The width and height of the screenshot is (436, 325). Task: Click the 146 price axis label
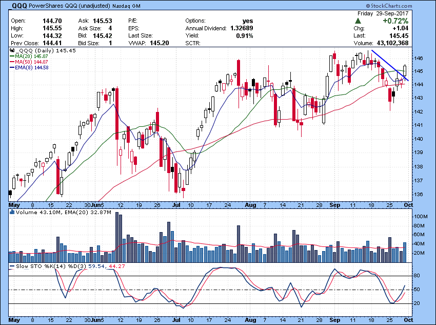pyautogui.click(x=419, y=59)
